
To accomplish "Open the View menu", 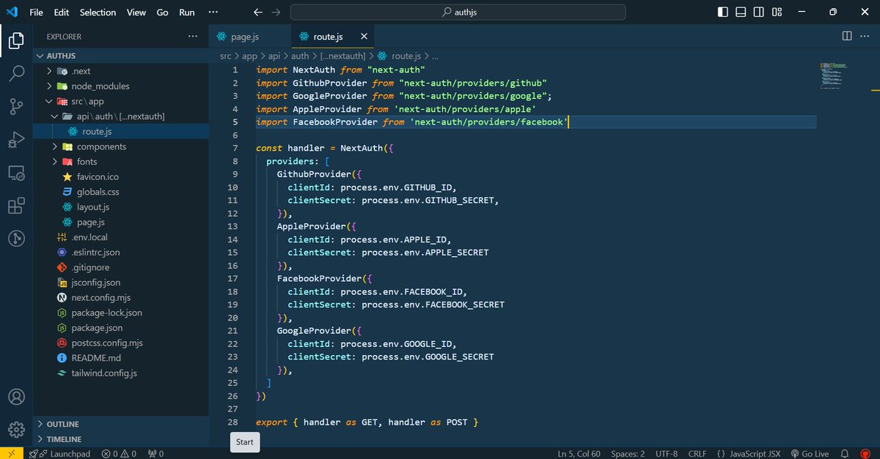I will click(x=136, y=12).
